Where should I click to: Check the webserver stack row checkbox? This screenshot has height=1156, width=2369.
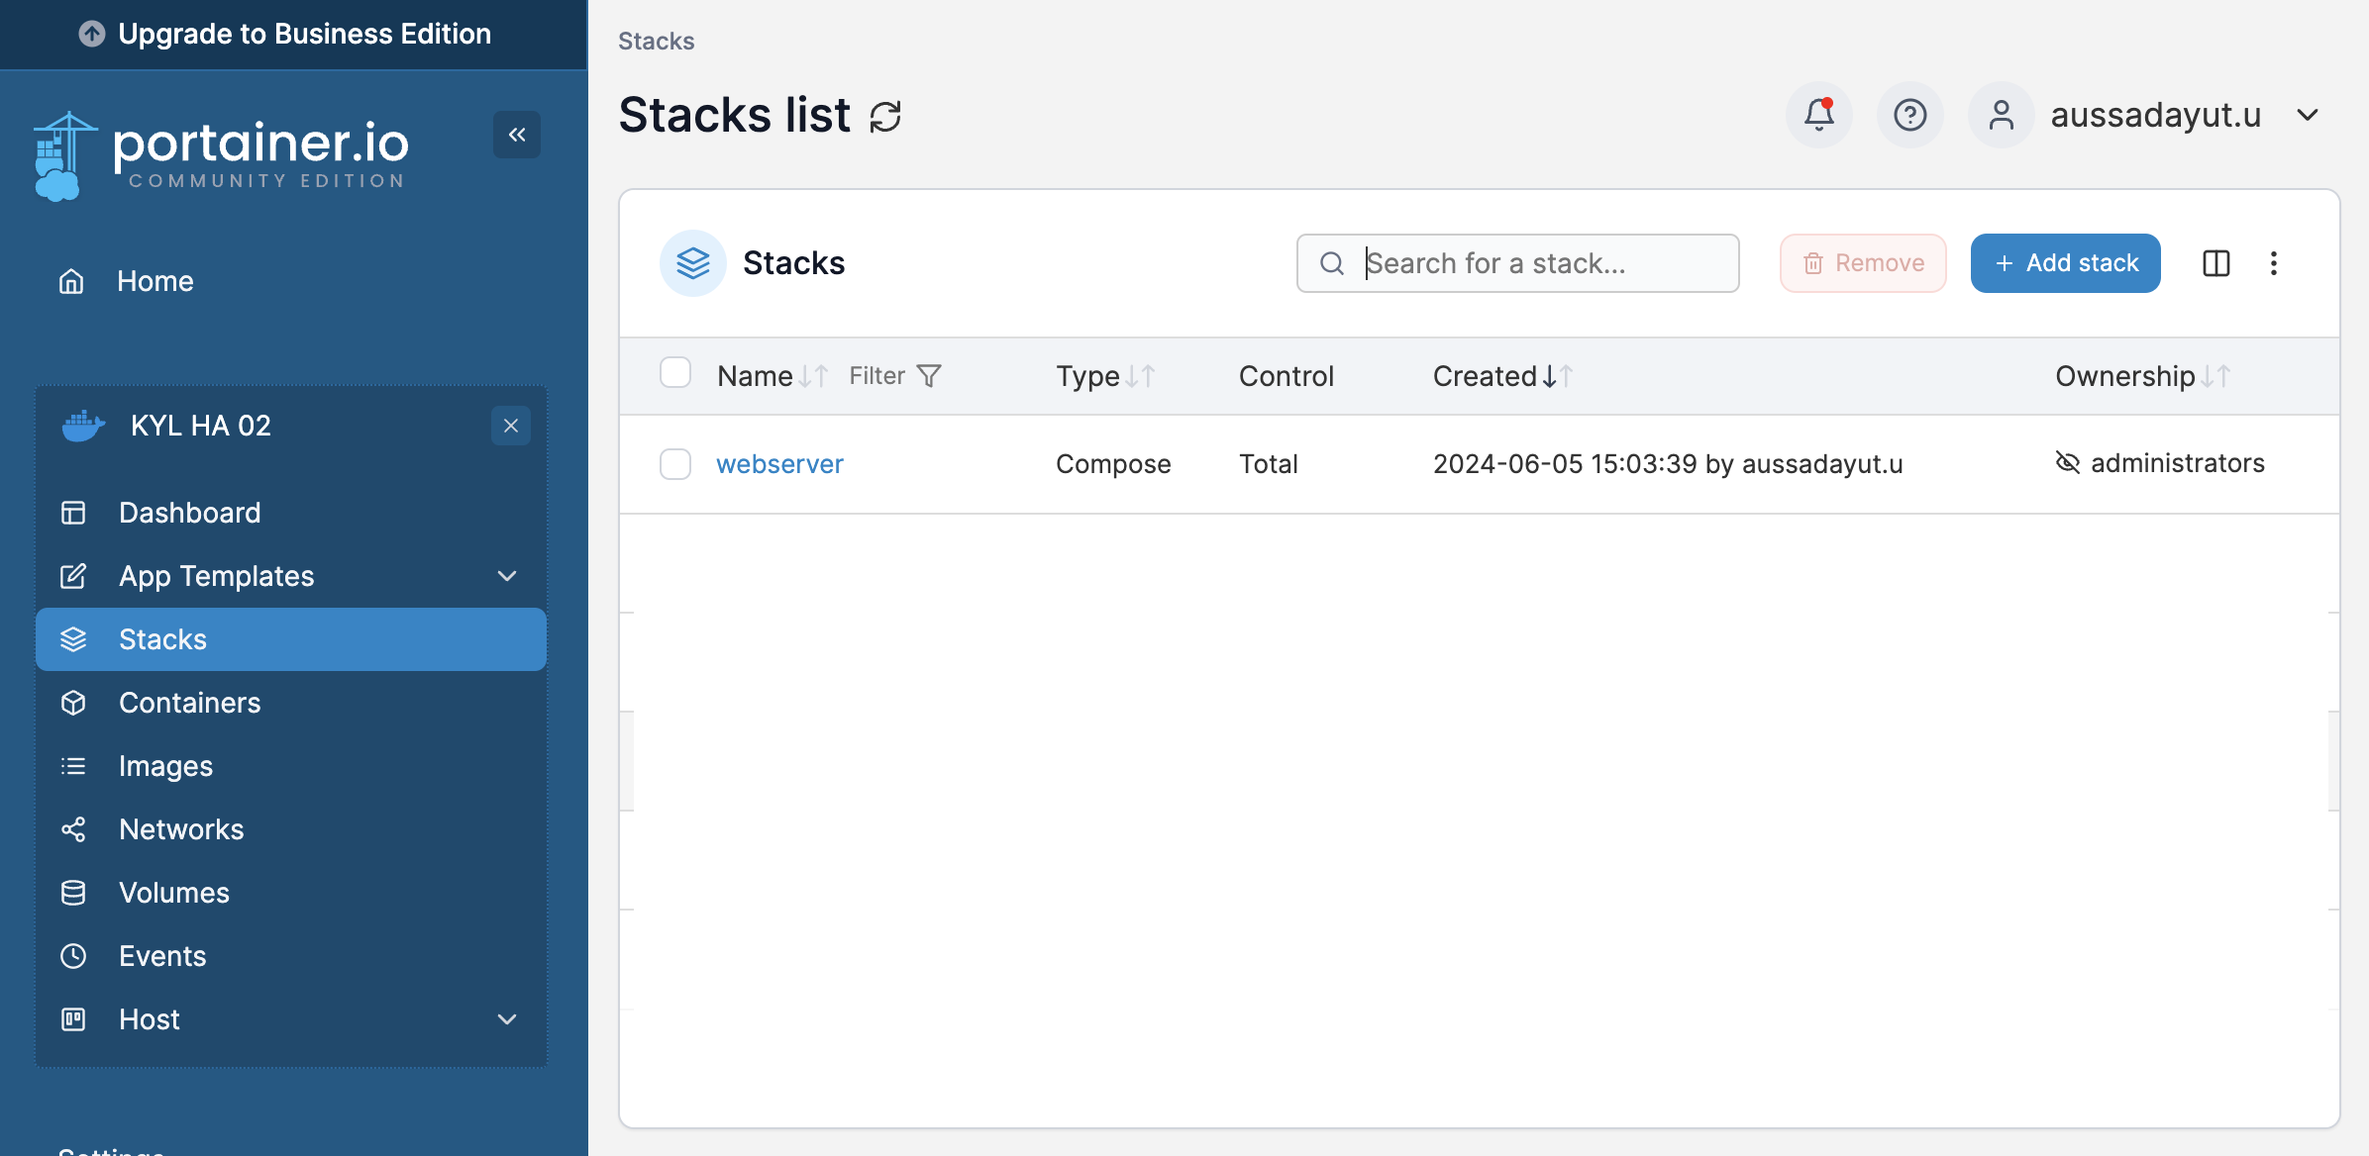click(x=675, y=463)
